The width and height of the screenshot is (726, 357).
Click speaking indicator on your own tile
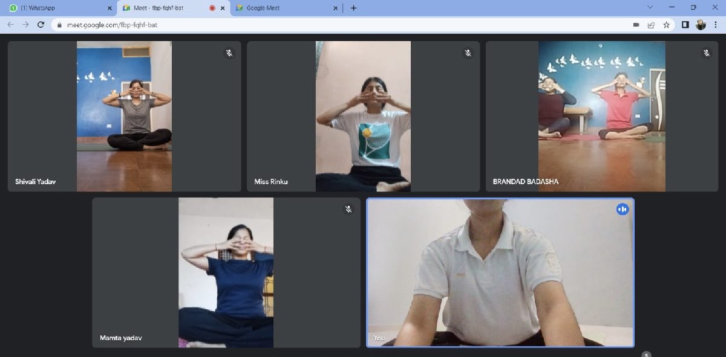point(623,209)
